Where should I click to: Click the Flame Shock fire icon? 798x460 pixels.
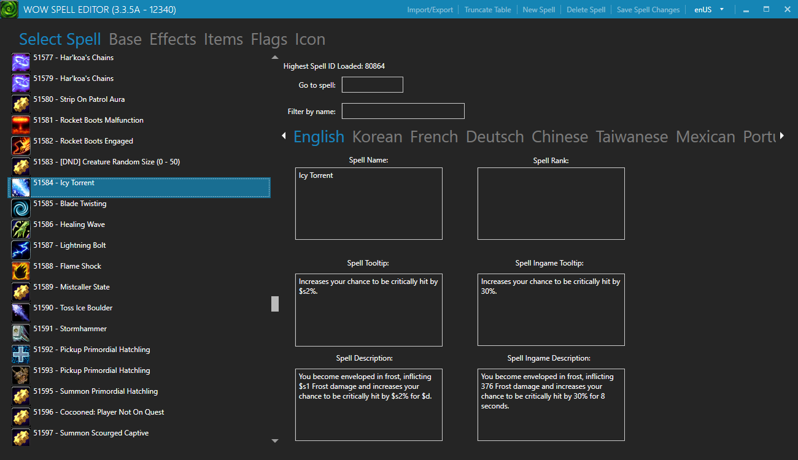pyautogui.click(x=21, y=270)
